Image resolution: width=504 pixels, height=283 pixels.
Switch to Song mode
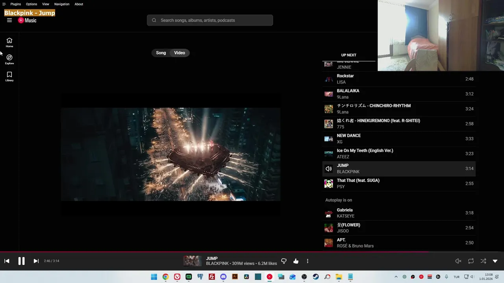pos(161,53)
